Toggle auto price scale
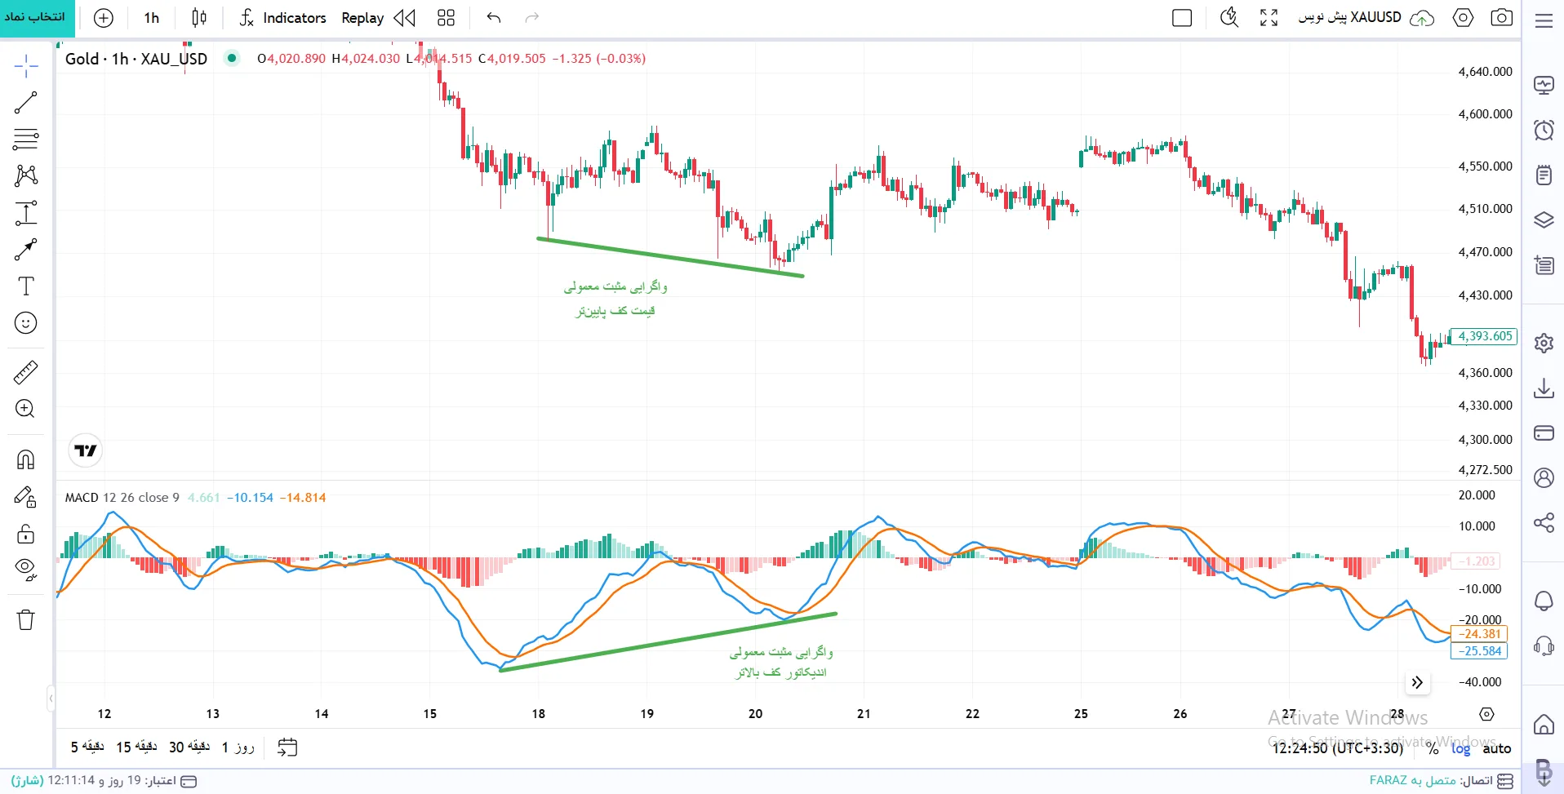 [x=1497, y=748]
